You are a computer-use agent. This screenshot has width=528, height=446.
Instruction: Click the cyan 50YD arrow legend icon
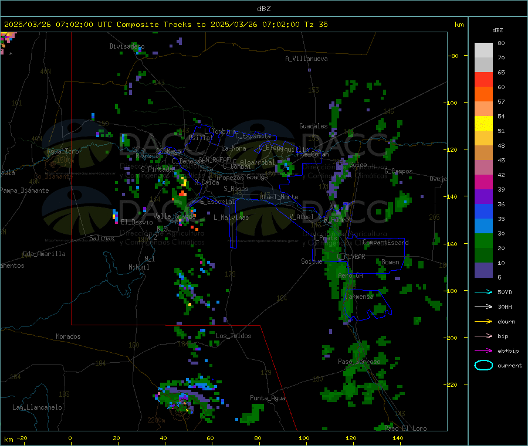point(483,292)
